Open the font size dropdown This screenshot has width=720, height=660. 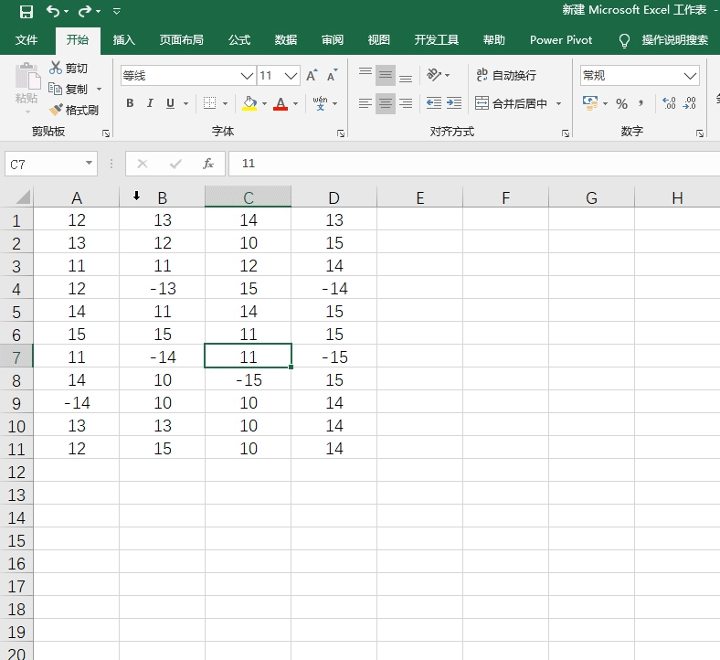[x=291, y=76]
